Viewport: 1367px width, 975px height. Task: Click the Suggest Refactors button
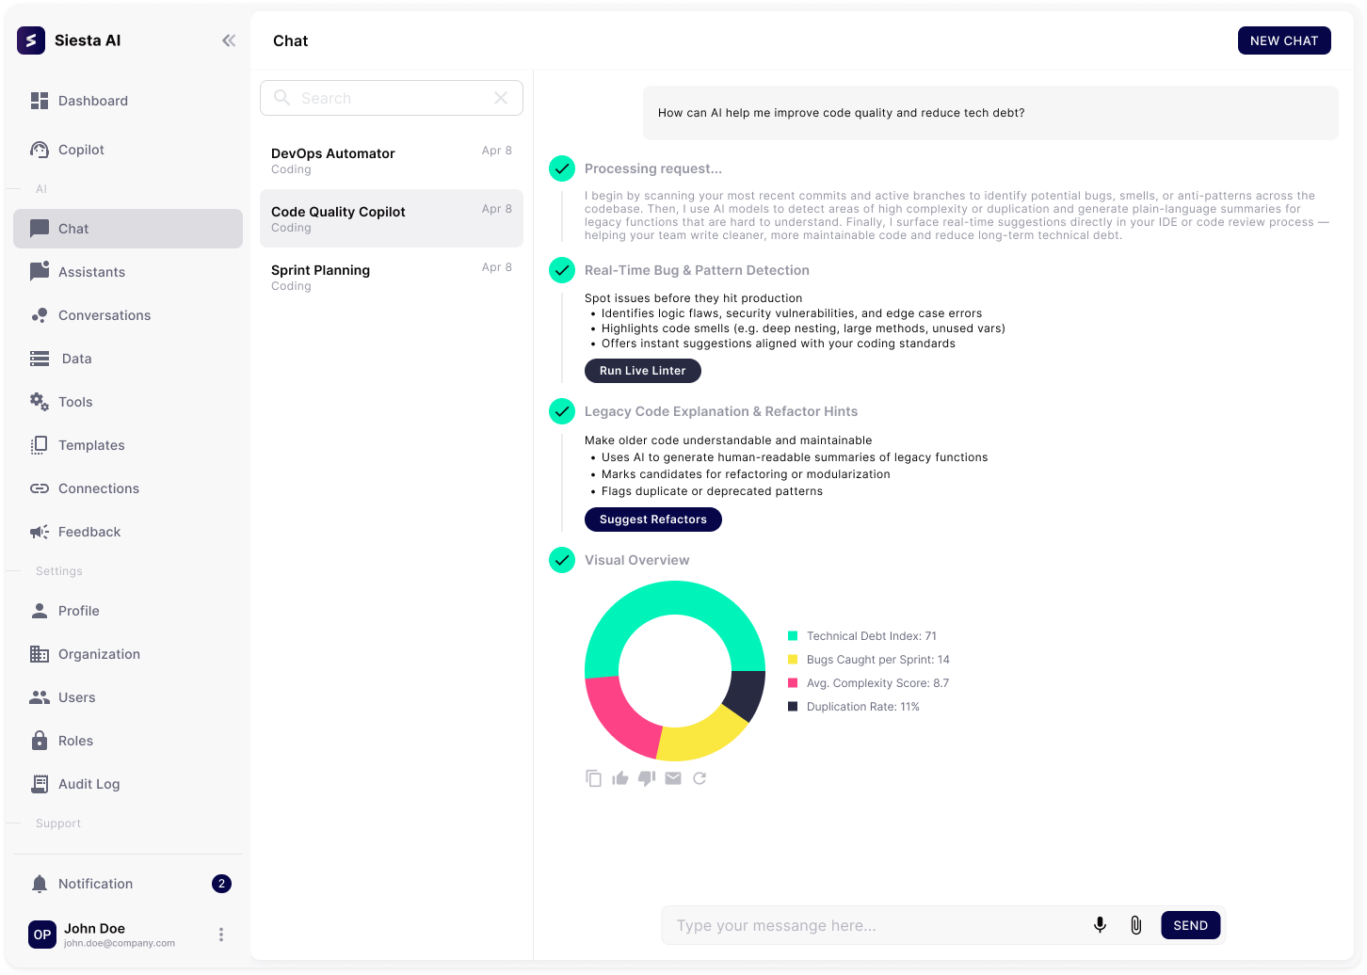[x=652, y=519]
